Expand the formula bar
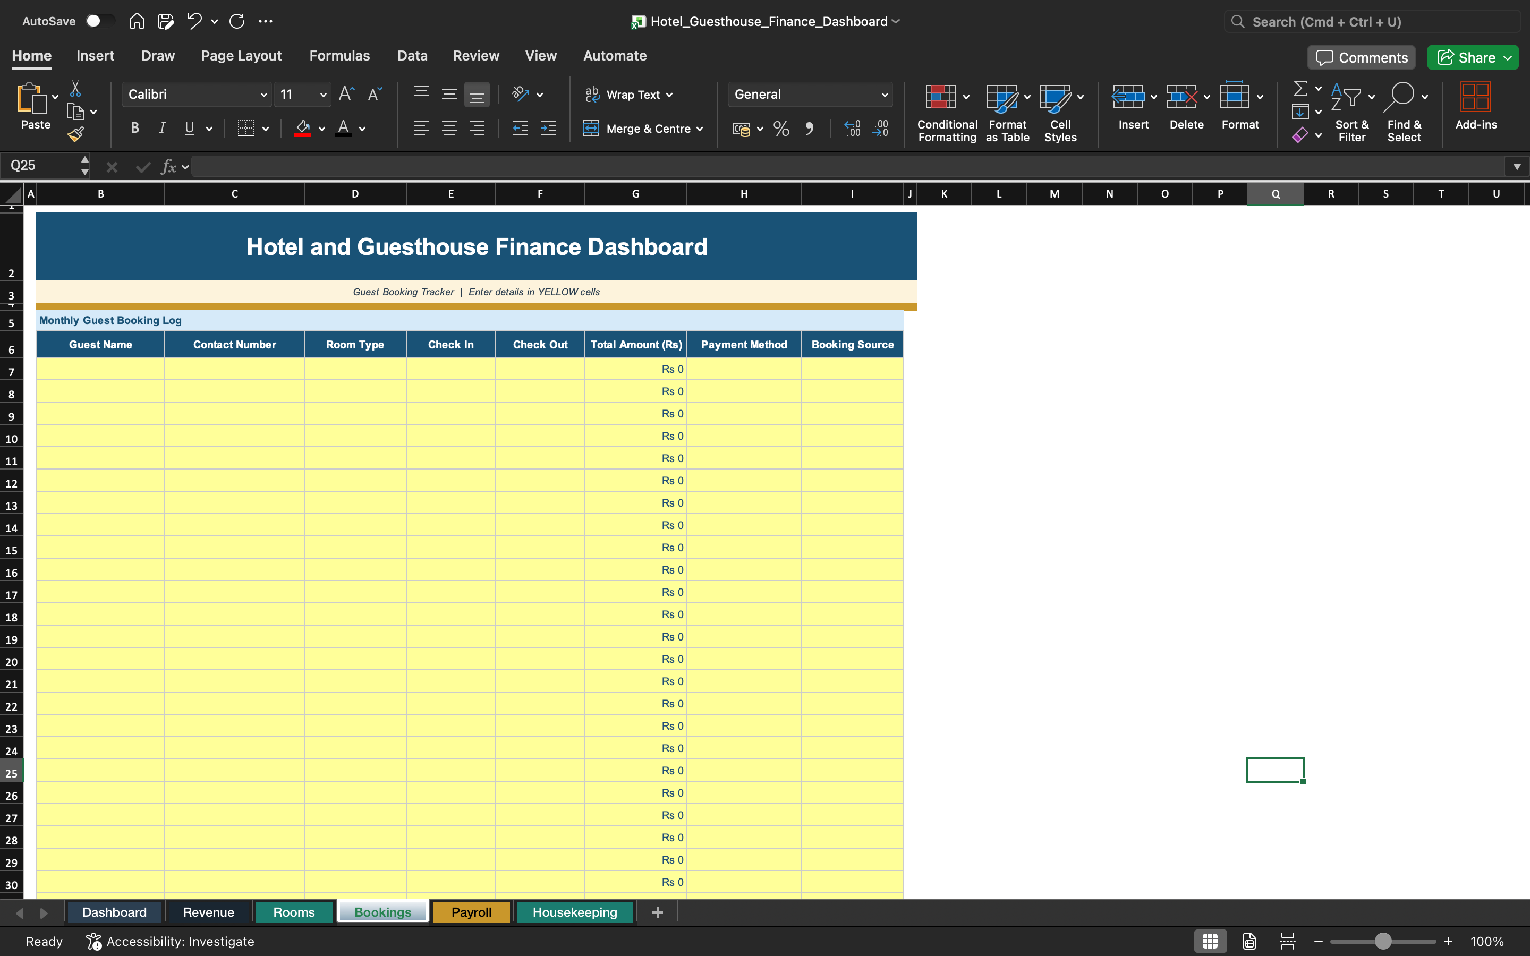This screenshot has height=956, width=1530. point(1517,166)
